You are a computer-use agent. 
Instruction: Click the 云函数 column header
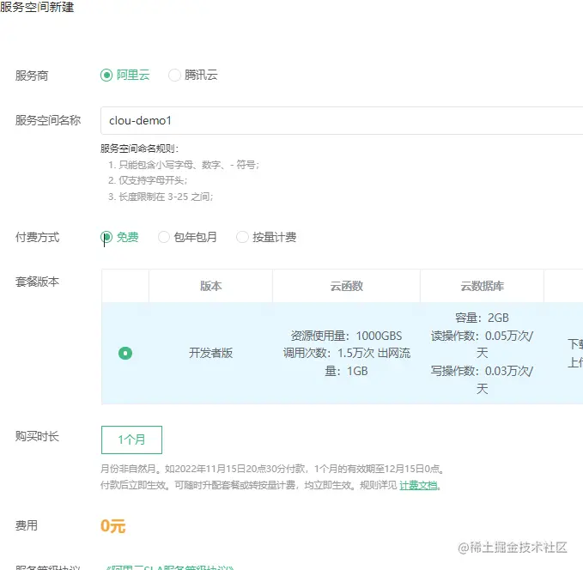[x=346, y=286]
